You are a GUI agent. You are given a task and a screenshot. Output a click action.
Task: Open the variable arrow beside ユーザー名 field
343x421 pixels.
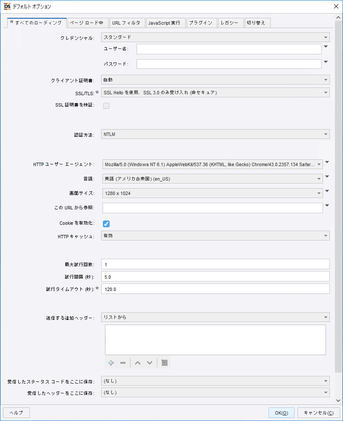(326, 47)
